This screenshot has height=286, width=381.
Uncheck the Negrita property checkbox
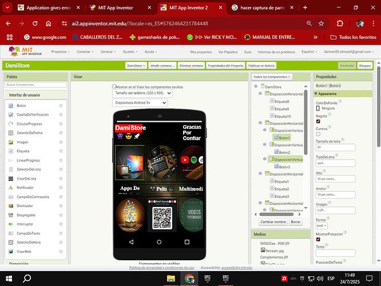click(x=318, y=121)
